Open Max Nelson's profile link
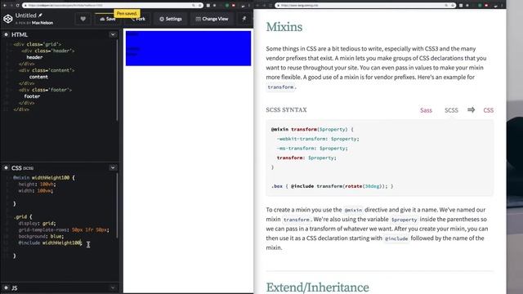Viewport: 523px width, 294px height. [42, 23]
